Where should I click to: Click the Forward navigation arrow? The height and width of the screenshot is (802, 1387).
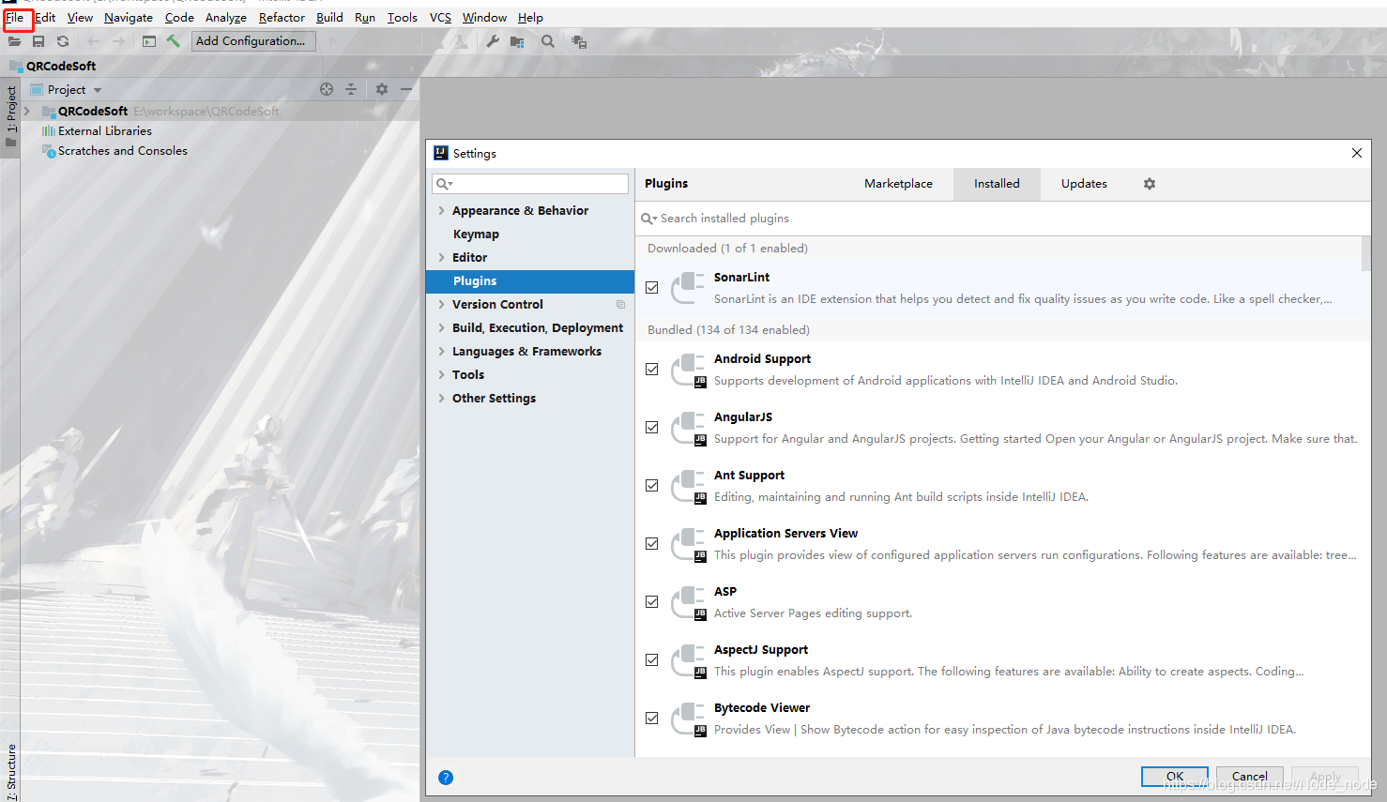[118, 41]
